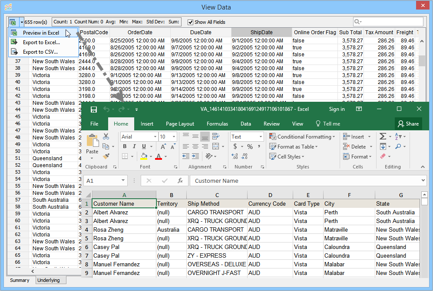Viewport: 433px width, 291px height.
Task: Save the workbook with the Excel save icon
Action: (94, 109)
